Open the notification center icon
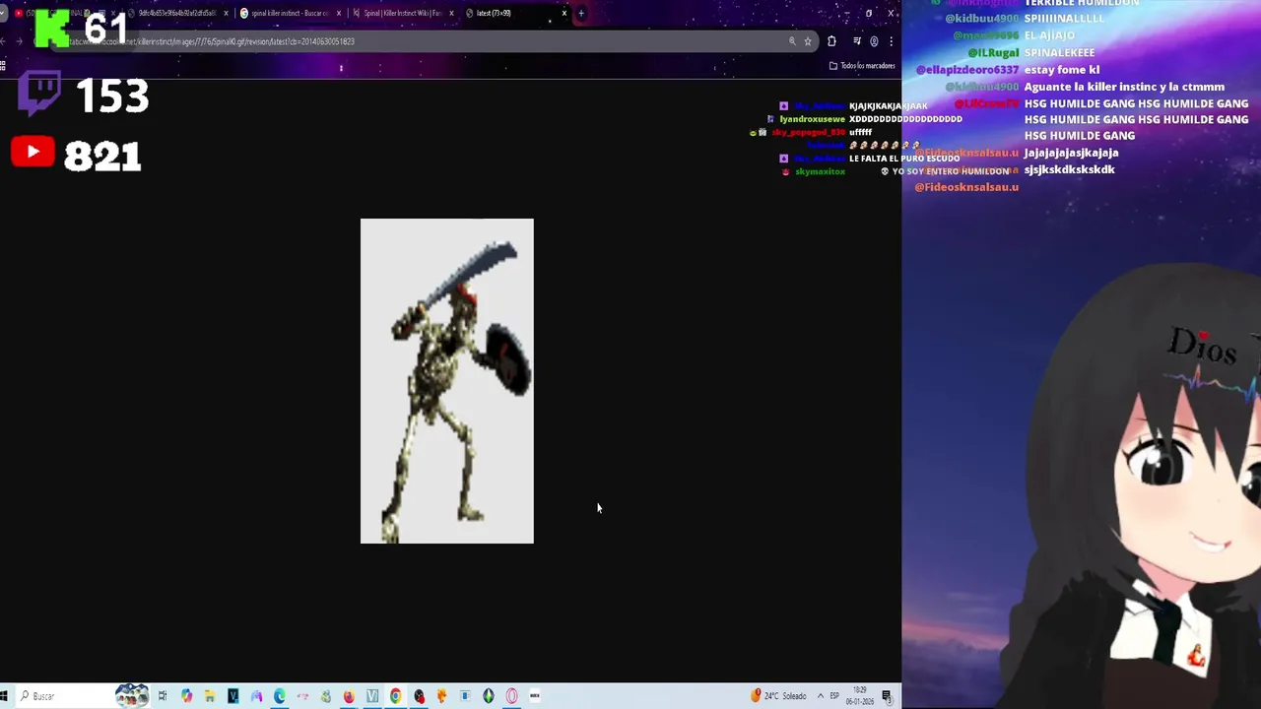Viewport: 1261px width, 709px height. [x=887, y=696]
